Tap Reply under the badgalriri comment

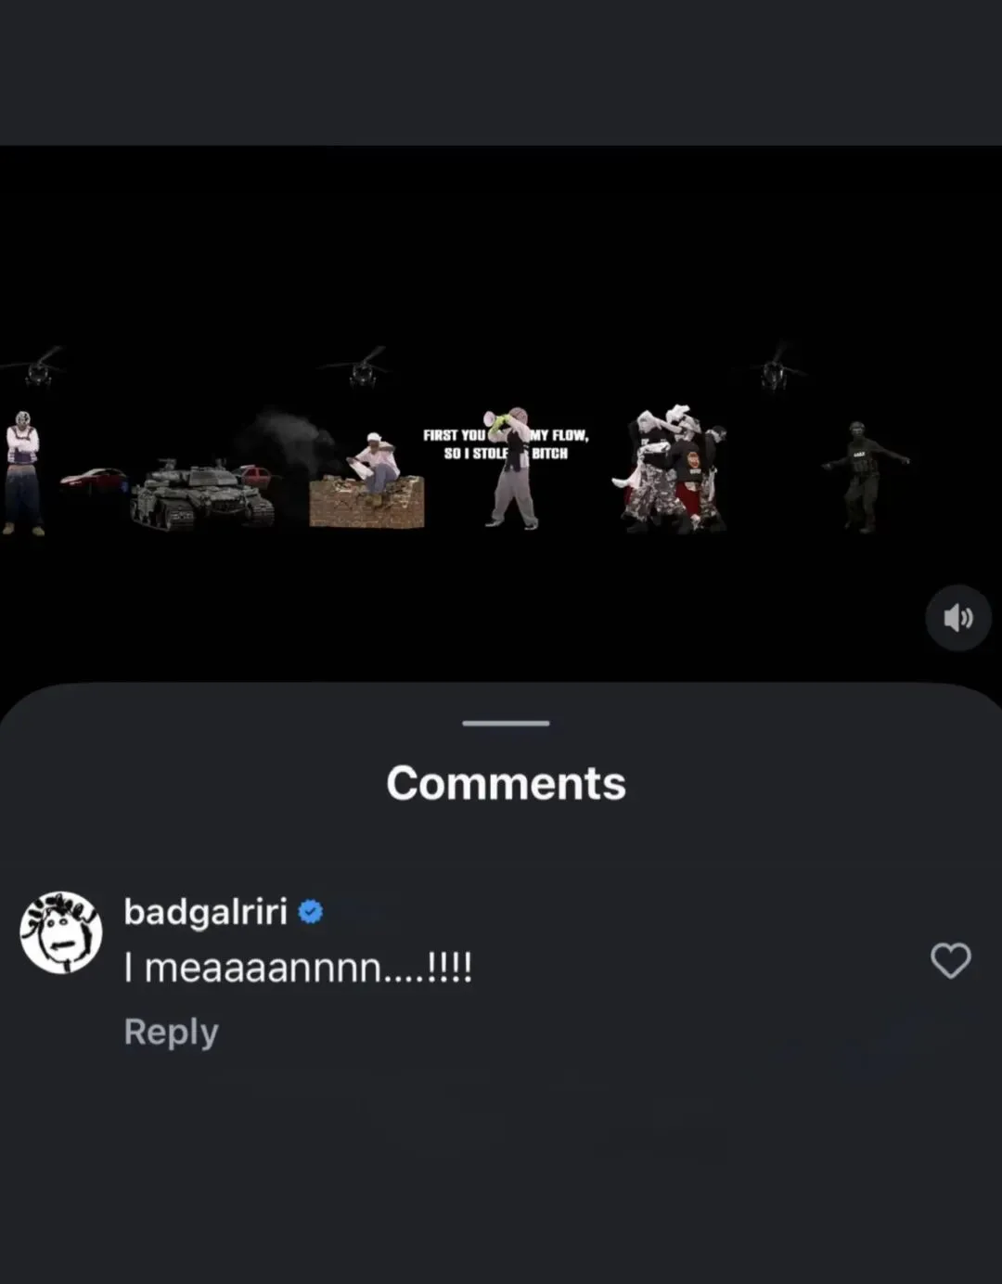coord(171,1032)
